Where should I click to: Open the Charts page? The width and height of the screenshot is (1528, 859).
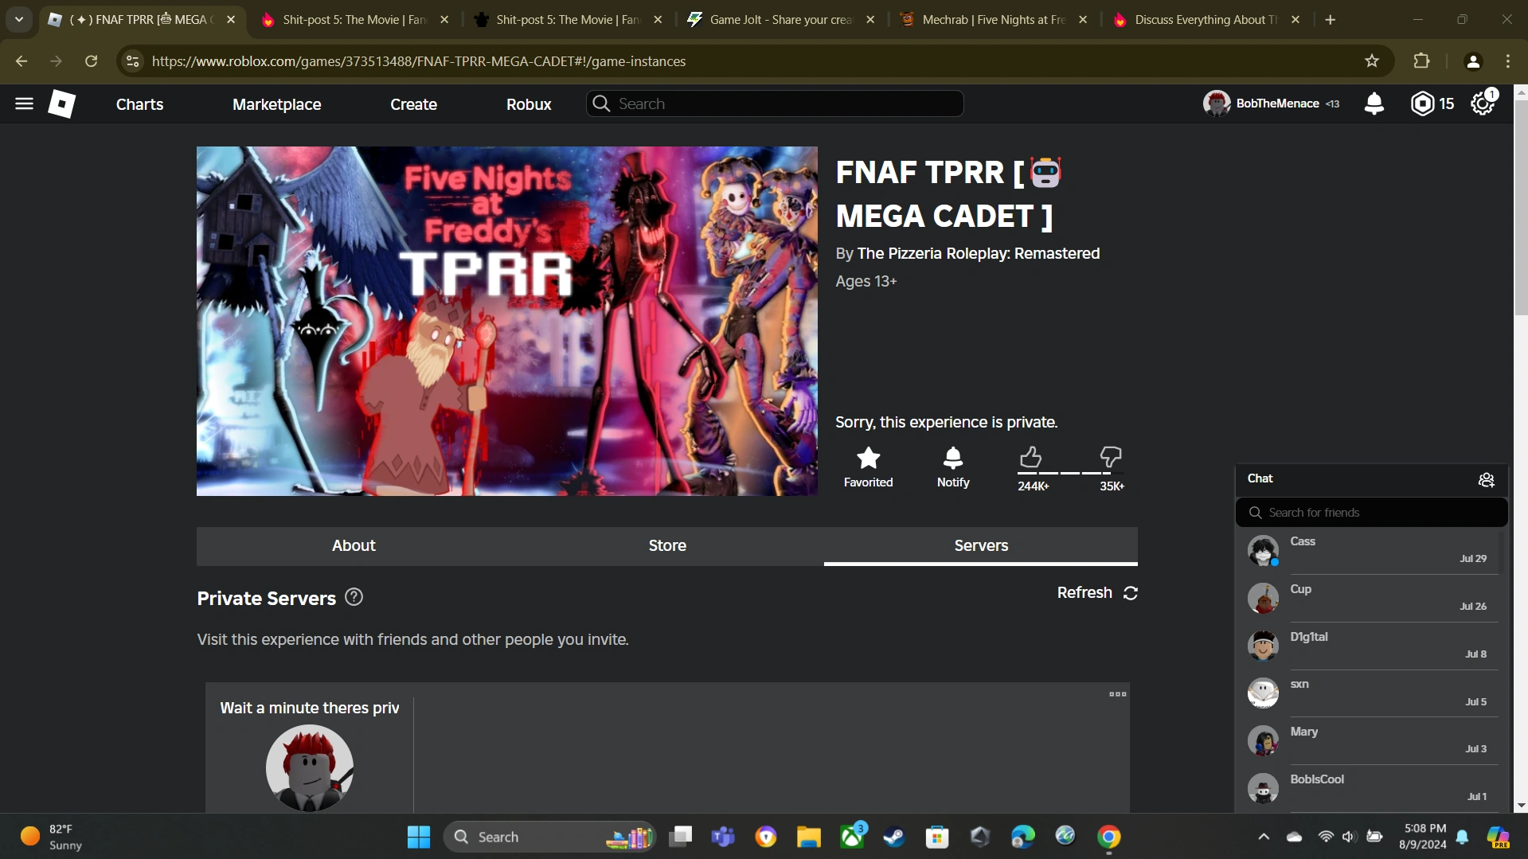pos(139,103)
